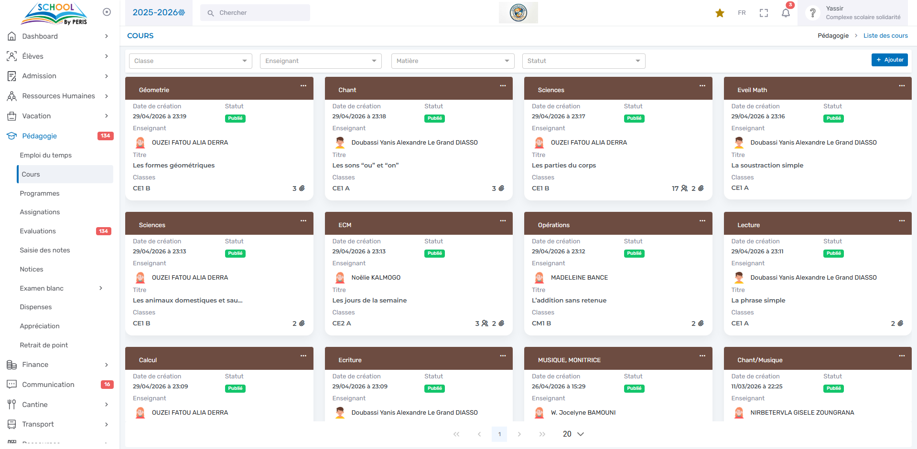Click the gold favorites star icon
Image resolution: width=917 pixels, height=449 pixels.
tap(720, 13)
